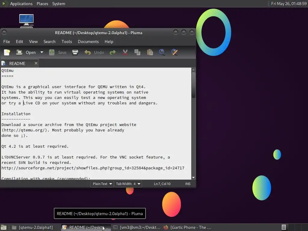Open the Tab Width dropdown
Screen dimensions: 308x231
[128, 184]
